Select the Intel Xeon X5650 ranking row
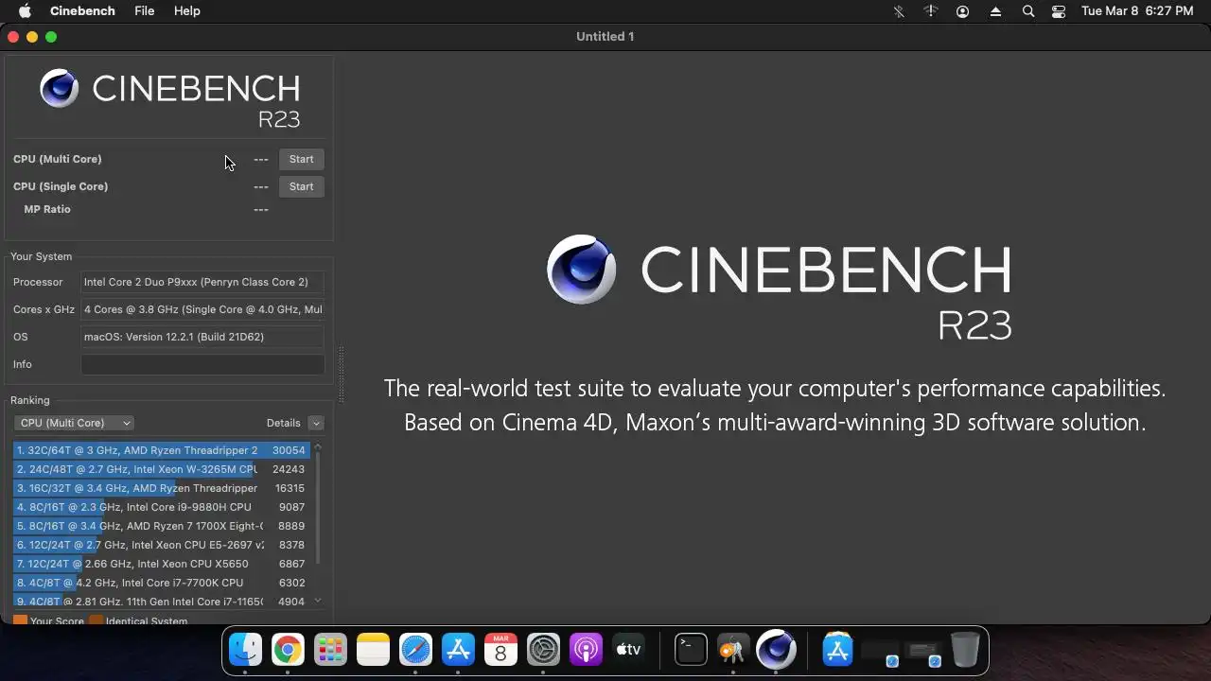The width and height of the screenshot is (1211, 681). point(162,564)
